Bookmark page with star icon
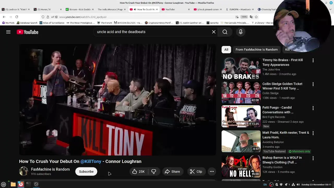 (x=256, y=17)
